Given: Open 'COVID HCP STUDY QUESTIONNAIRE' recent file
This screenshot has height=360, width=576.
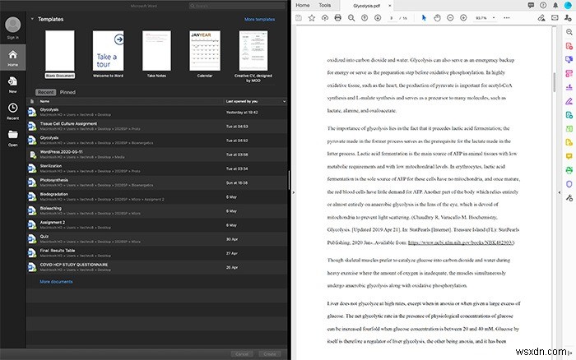Looking at the screenshot, I should 157,267.
